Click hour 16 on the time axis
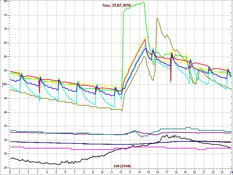 point(158,172)
